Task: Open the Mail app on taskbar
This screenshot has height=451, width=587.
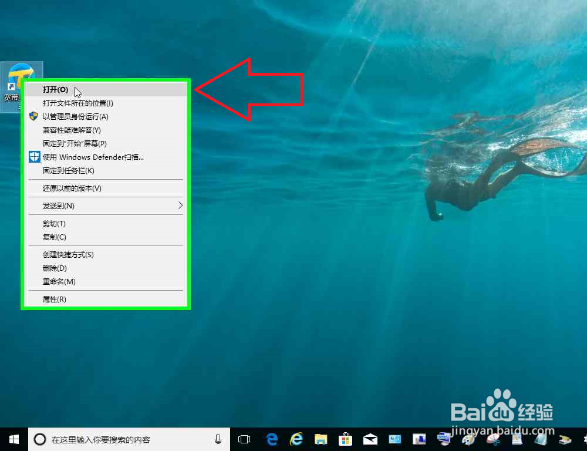Action: pos(370,439)
